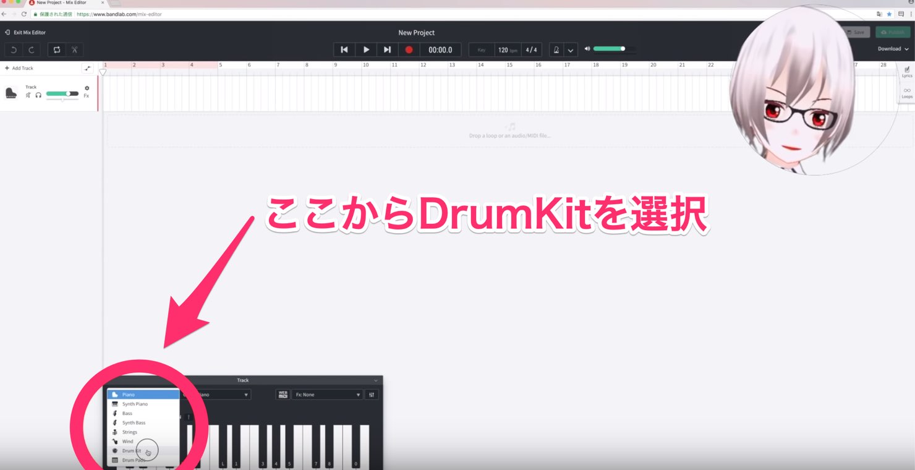Skip back to the project start

coord(344,49)
